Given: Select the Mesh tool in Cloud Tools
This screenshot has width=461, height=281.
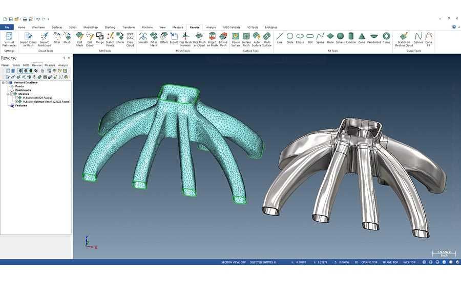Looking at the screenshot, I should [67, 38].
